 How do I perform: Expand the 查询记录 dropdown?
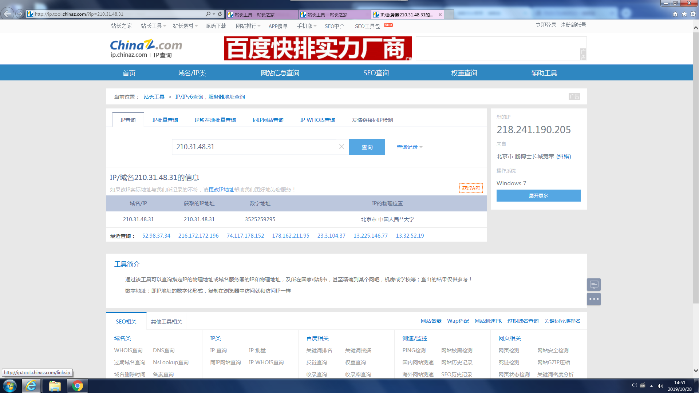pyautogui.click(x=410, y=147)
